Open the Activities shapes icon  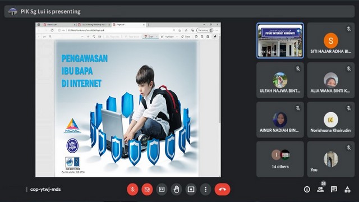point(347,190)
